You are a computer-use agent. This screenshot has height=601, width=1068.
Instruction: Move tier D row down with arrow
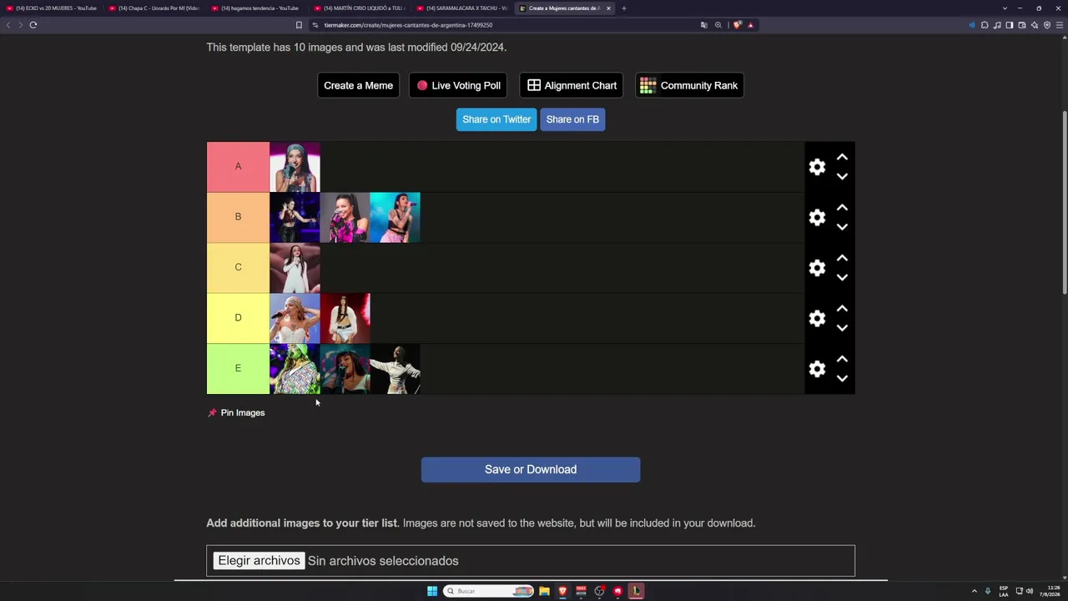[842, 328]
